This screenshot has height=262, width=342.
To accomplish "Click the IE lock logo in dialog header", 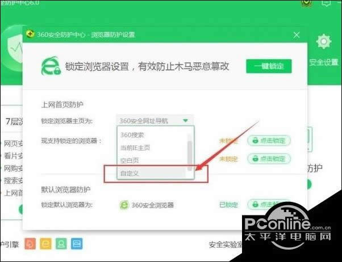I will (x=51, y=66).
